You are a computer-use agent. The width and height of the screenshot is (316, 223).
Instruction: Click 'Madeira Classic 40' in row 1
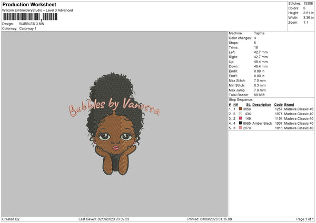[299, 109]
